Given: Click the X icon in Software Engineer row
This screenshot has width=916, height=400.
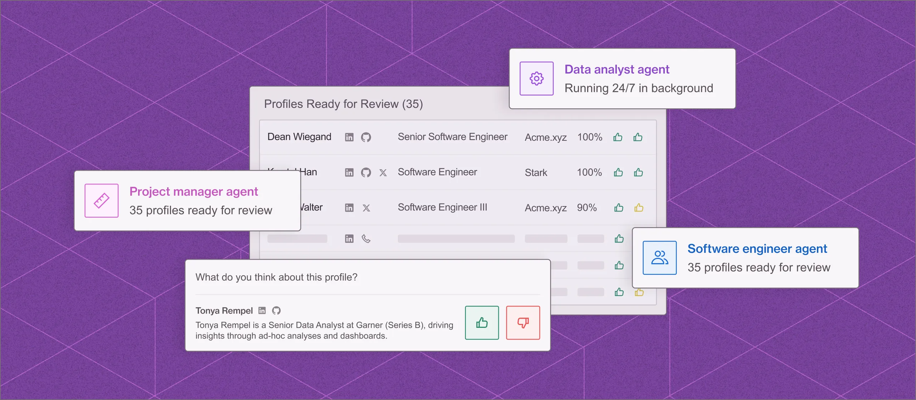Looking at the screenshot, I should (383, 173).
